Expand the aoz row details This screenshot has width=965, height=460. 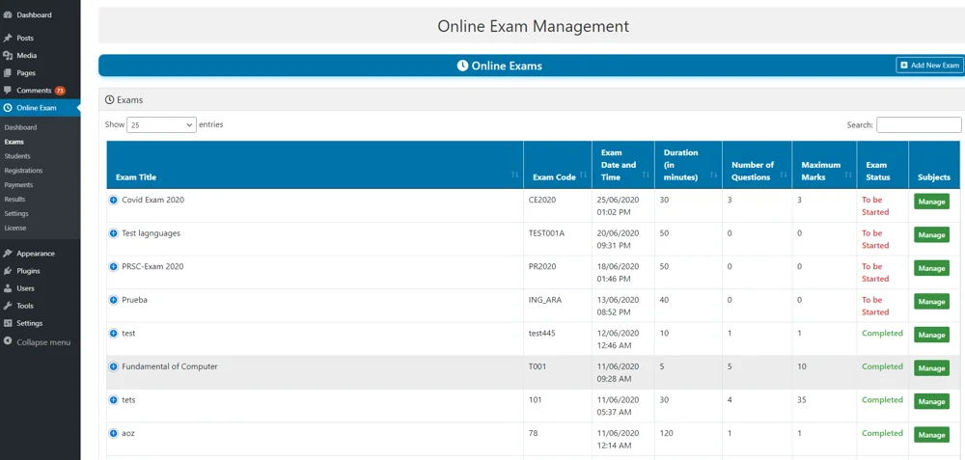coord(113,433)
